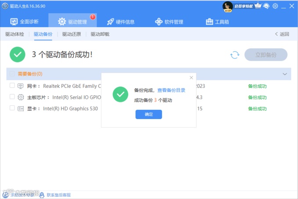Check the 显卡 Intel HD Graphics checkbox
The width and height of the screenshot is (298, 199).
point(12,108)
